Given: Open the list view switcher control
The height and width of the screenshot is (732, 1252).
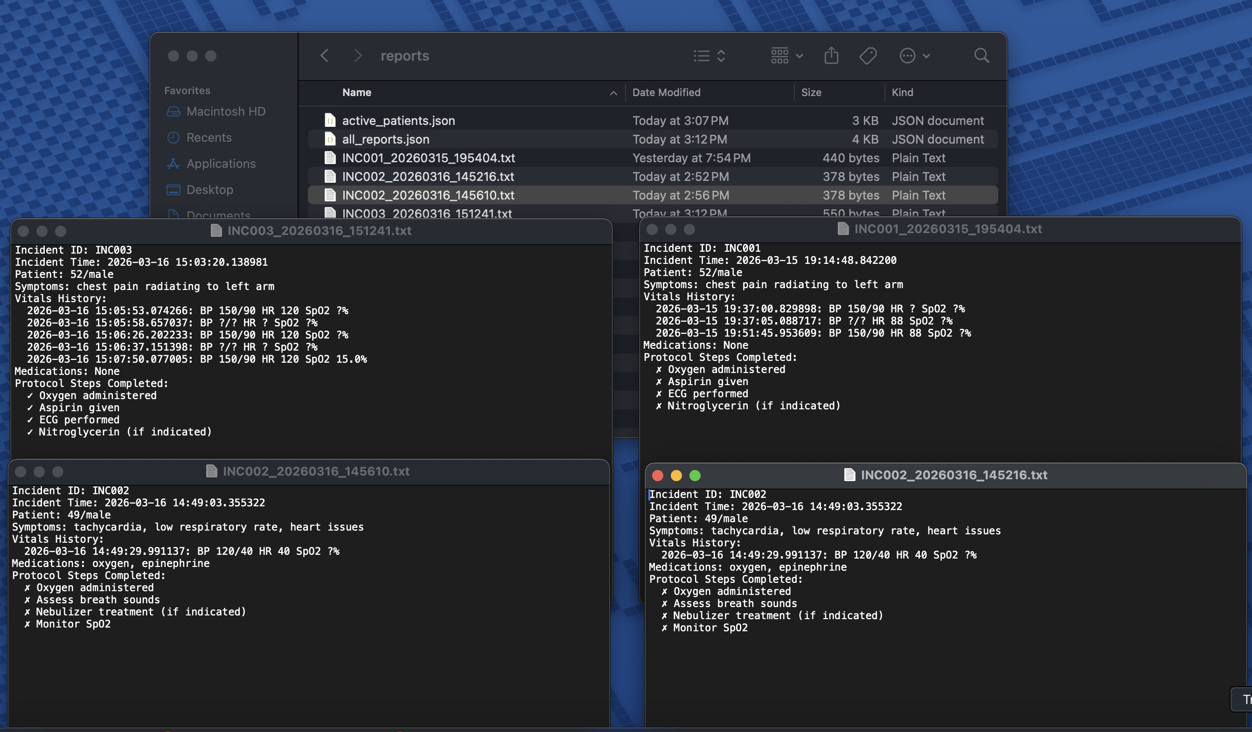Looking at the screenshot, I should tap(709, 55).
